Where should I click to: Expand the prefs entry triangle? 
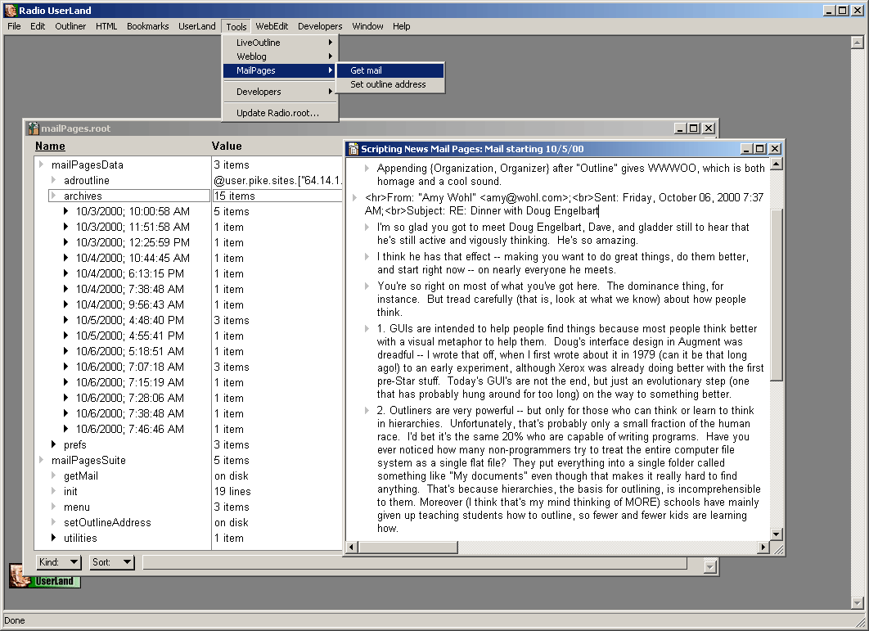pos(54,445)
